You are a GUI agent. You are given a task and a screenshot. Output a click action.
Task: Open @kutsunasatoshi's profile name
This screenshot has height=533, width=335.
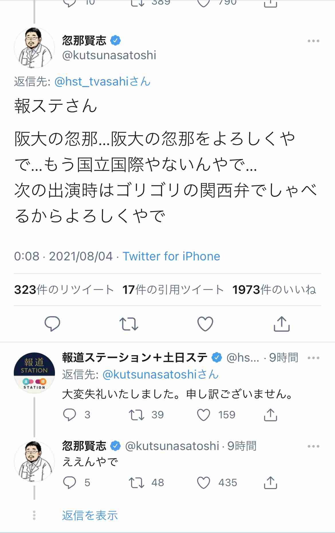109,55
